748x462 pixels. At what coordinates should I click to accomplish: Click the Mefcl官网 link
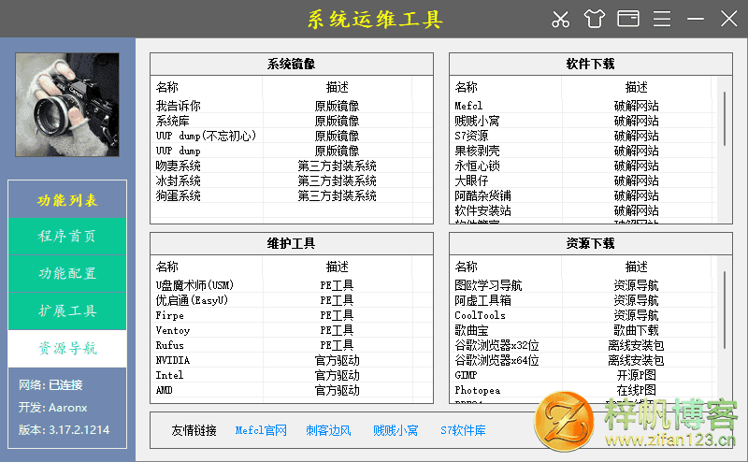pos(261,430)
